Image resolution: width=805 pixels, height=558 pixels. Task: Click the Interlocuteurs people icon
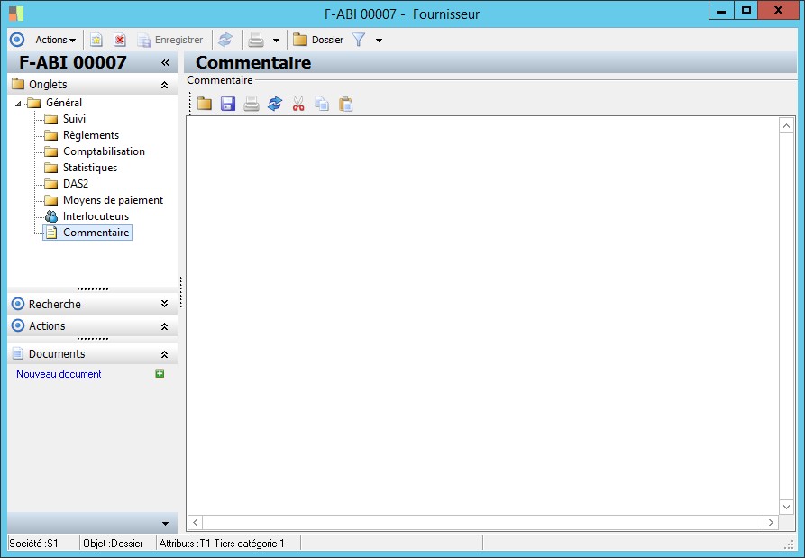pyautogui.click(x=51, y=216)
